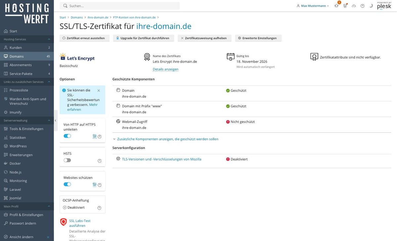Open Abonnements in sidebar

coord(27,65)
